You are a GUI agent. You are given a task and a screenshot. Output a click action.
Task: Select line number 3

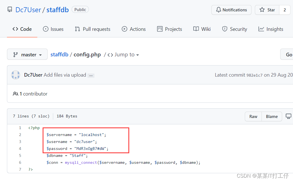[20, 142]
